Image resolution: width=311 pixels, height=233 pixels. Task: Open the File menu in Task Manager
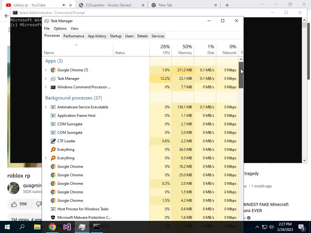pos(47,29)
